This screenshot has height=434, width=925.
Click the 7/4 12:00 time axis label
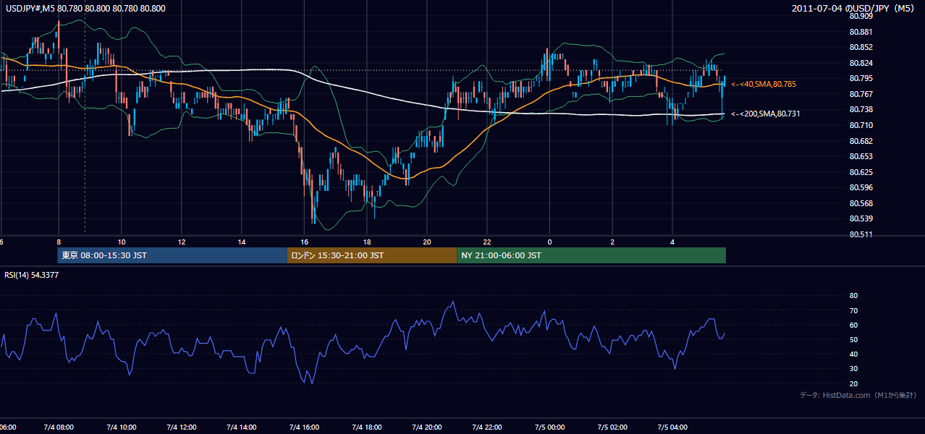182,427
